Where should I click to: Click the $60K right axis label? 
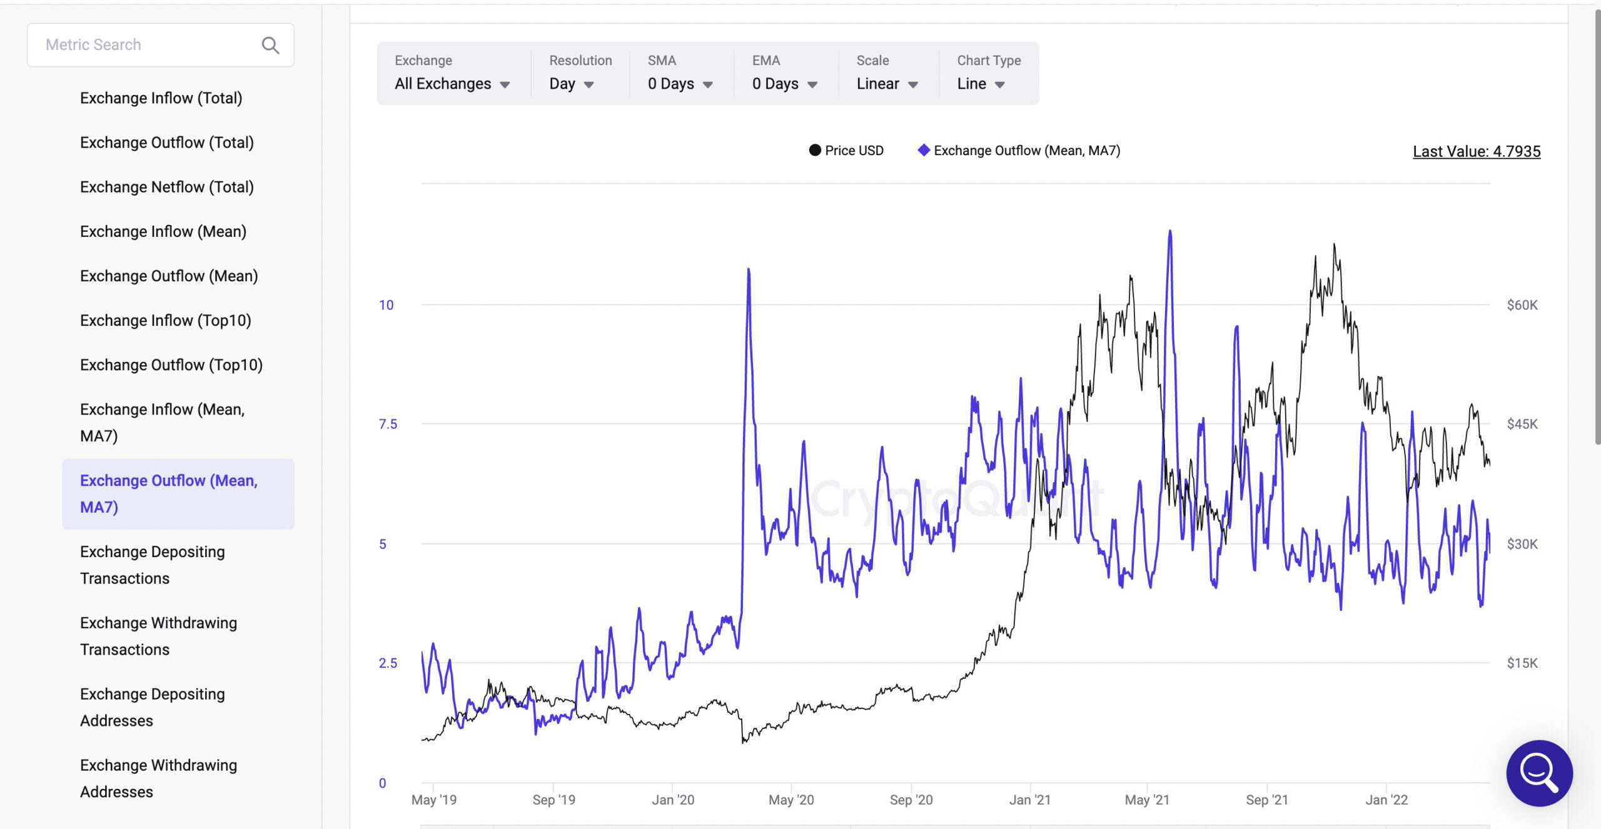coord(1522,305)
